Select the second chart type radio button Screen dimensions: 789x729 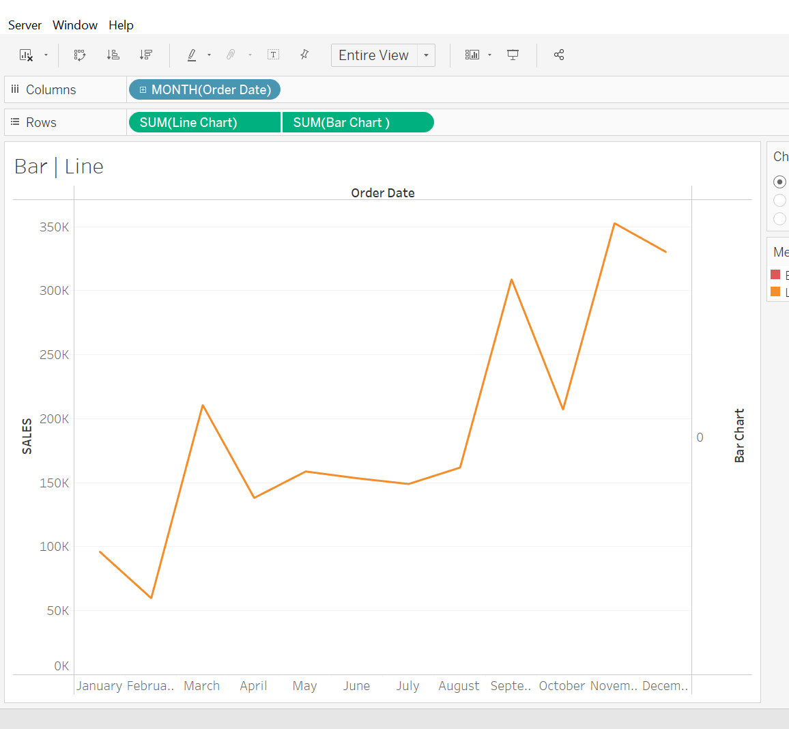coord(779,200)
